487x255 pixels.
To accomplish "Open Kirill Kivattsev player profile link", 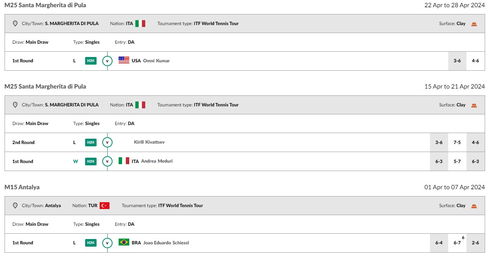I will click(149, 142).
